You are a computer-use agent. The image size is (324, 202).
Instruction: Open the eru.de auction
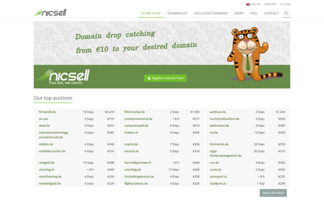(x=43, y=119)
